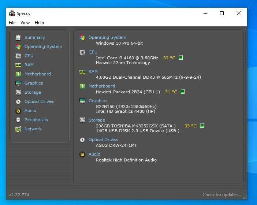Open the RAM heading link in summary

tap(93, 72)
